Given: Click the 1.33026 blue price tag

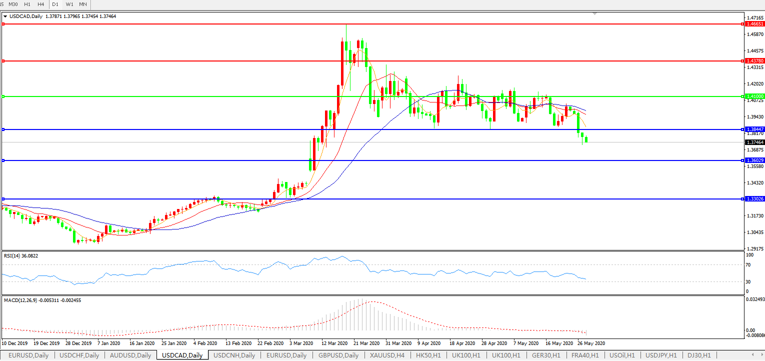Looking at the screenshot, I should (x=753, y=199).
